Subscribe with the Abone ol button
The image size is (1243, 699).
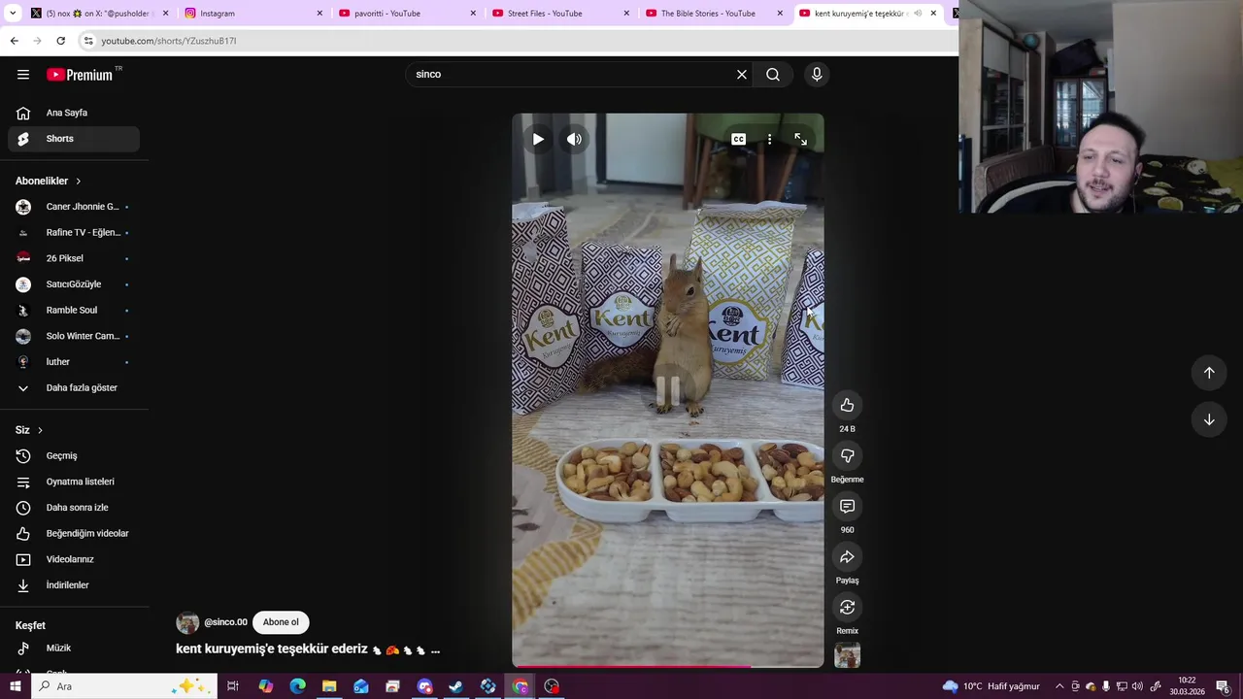tap(281, 622)
